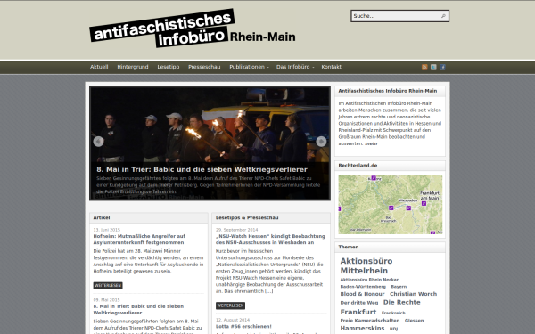Screen dimensions: 535x334
Task: Open the Kontakt menu item
Action: (x=332, y=67)
